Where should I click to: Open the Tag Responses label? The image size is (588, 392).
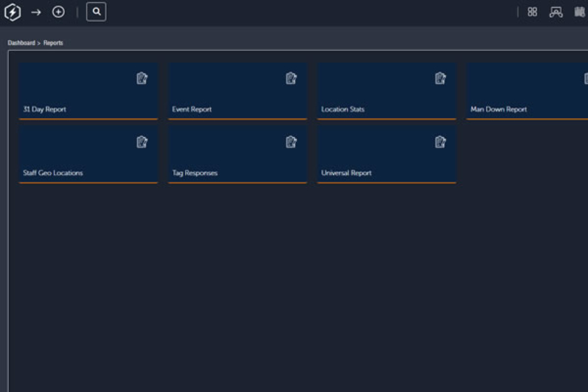[195, 173]
